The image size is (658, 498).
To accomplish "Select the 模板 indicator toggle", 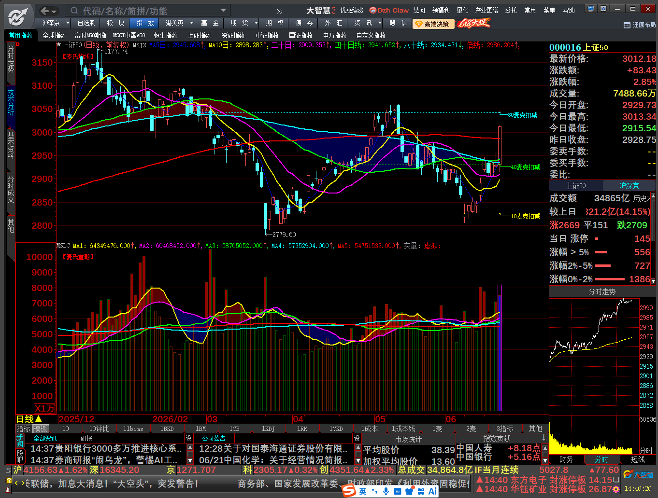I will (40, 429).
